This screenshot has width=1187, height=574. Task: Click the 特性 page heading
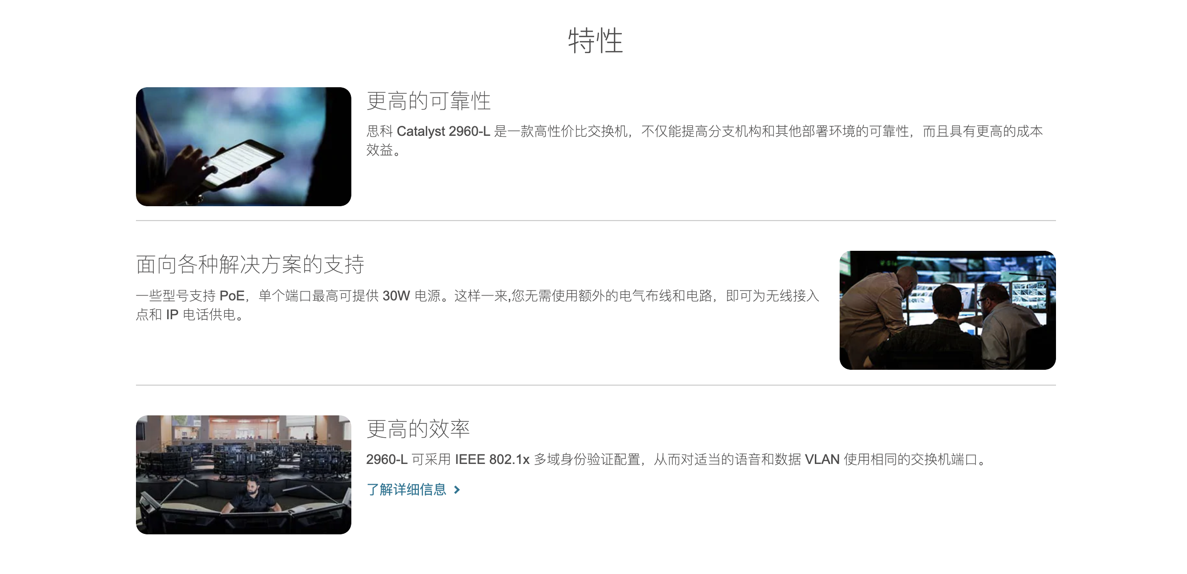tap(595, 41)
